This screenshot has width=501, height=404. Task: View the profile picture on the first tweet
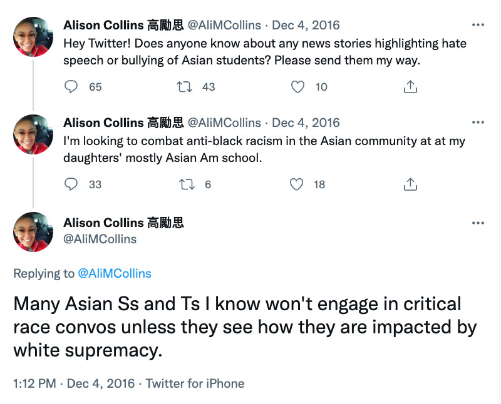[33, 37]
